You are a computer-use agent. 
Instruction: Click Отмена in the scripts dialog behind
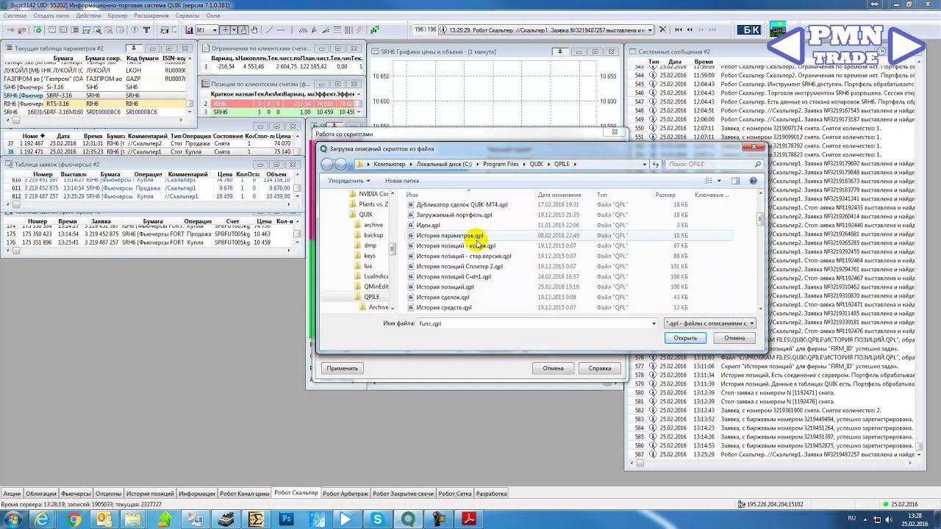tap(553, 368)
